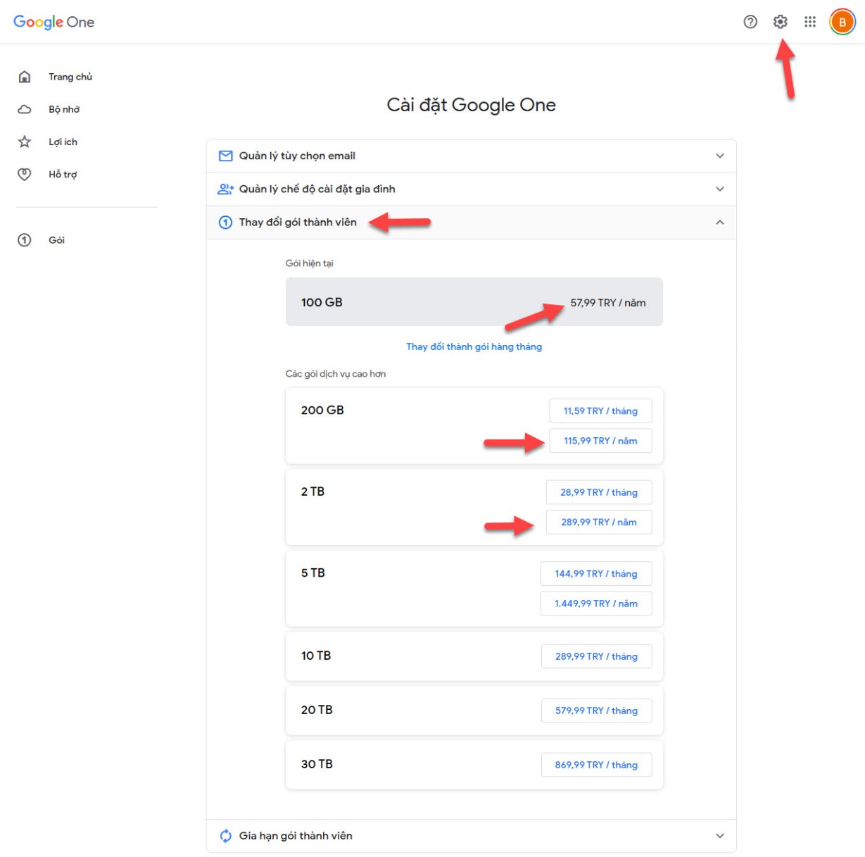Expand Quản lý chế độ cài đặt gia đình chevron
This screenshot has width=865, height=857.
pos(719,189)
